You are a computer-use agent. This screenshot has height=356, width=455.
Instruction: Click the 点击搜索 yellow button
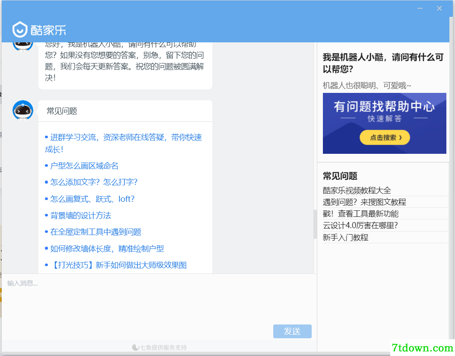(385, 137)
